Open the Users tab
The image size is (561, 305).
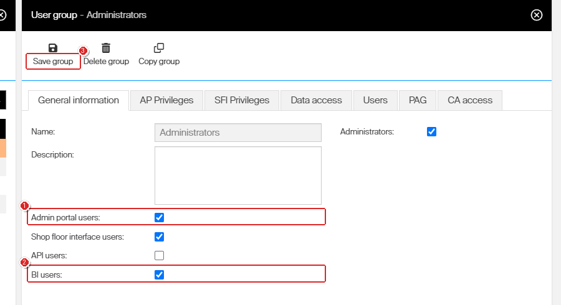375,100
